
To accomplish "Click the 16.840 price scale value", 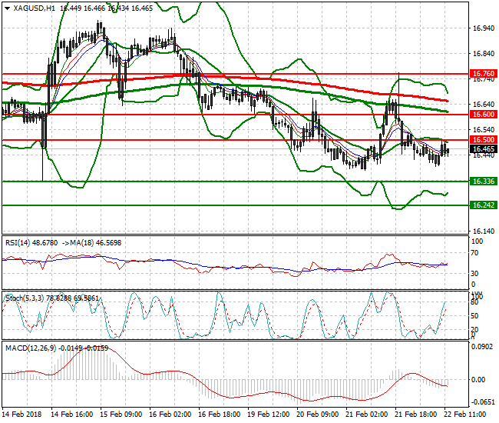I will pyautogui.click(x=484, y=54).
